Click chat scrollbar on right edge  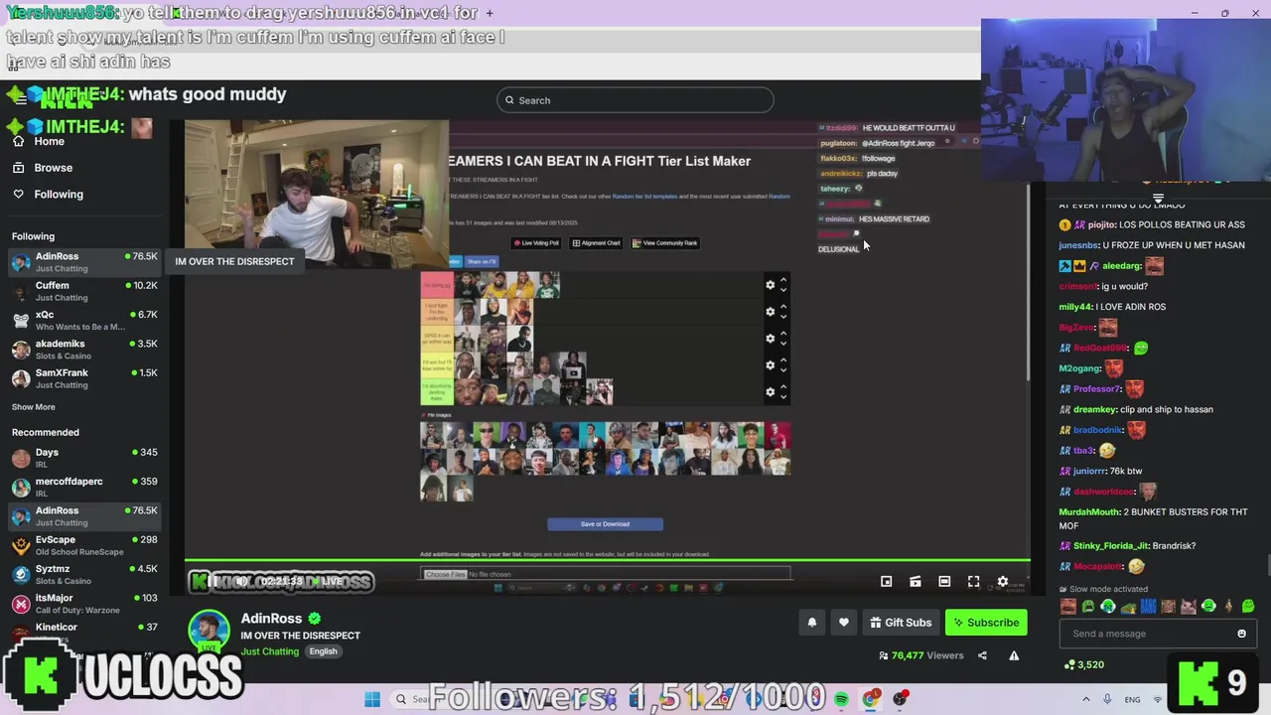click(x=1268, y=566)
